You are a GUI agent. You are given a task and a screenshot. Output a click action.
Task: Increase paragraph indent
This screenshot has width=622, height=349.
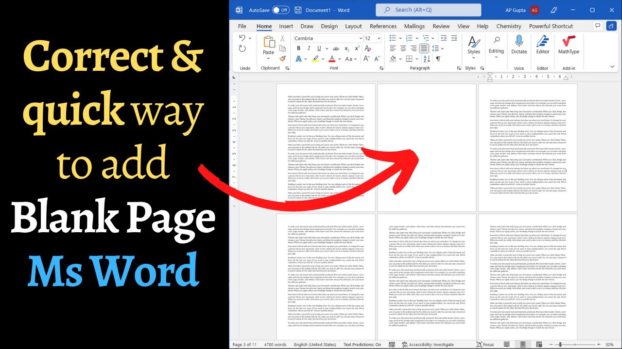click(453, 38)
